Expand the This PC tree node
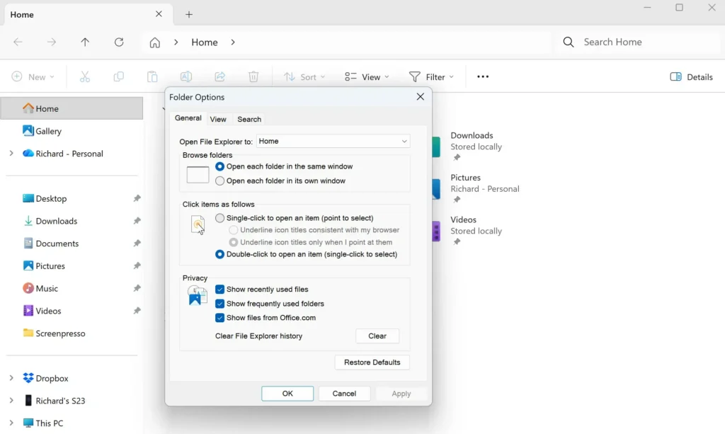Screen dimensions: 725x434 pyautogui.click(x=11, y=423)
